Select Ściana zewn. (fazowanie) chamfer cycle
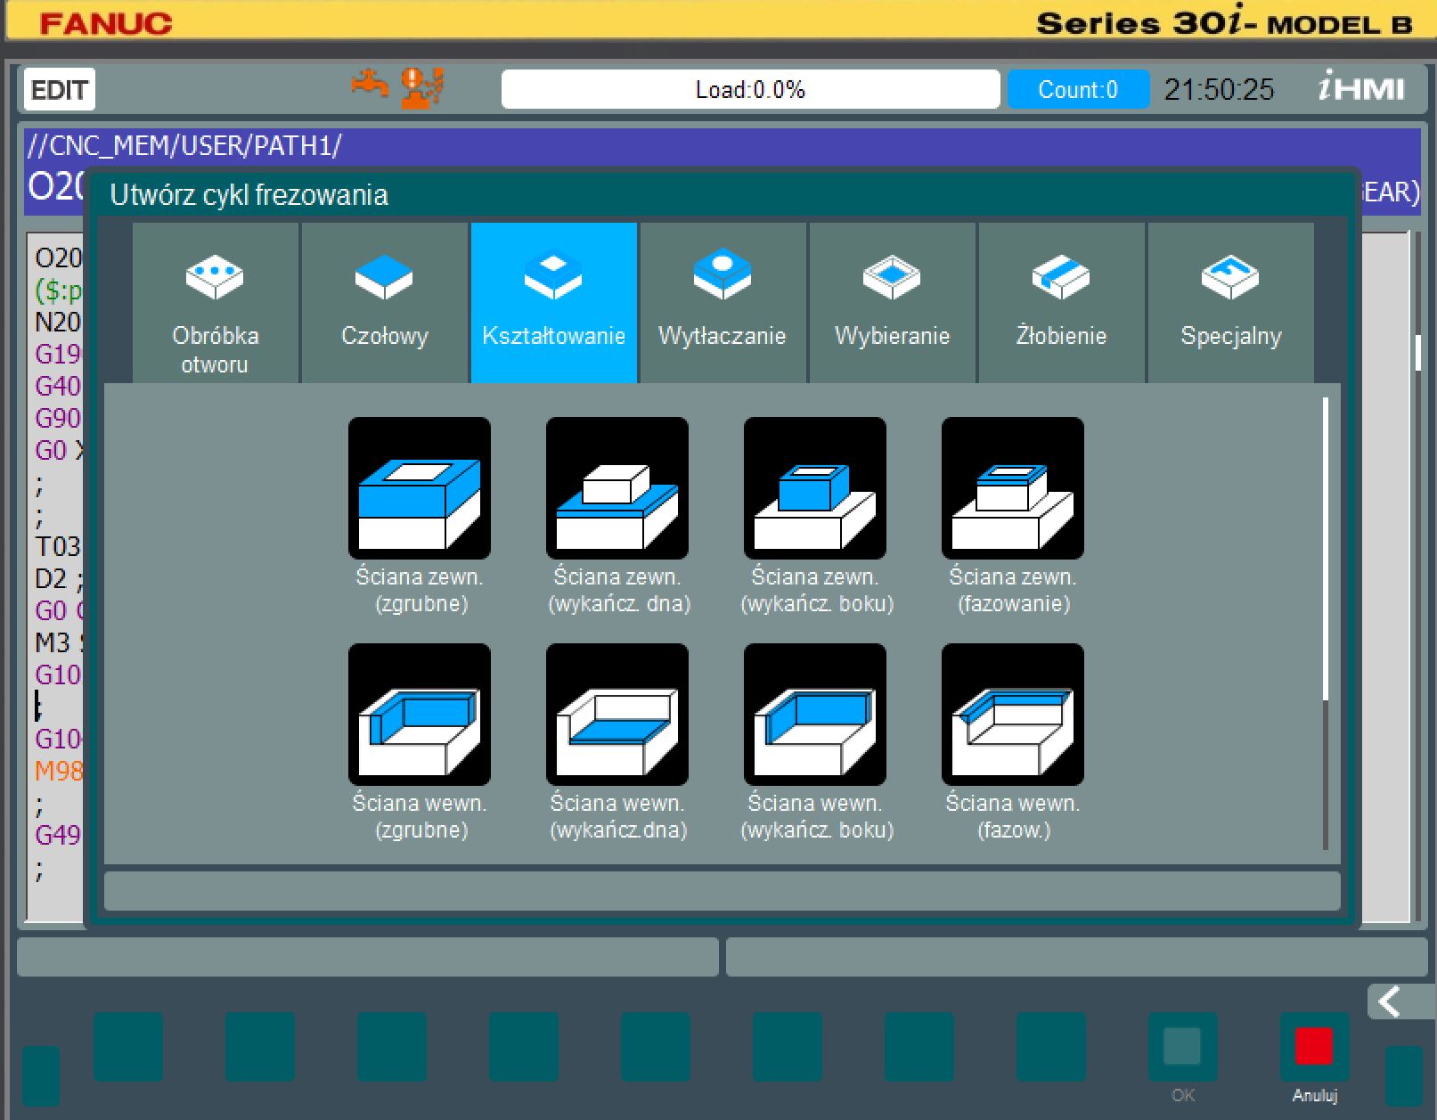Image resolution: width=1437 pixels, height=1120 pixels. coord(1012,488)
